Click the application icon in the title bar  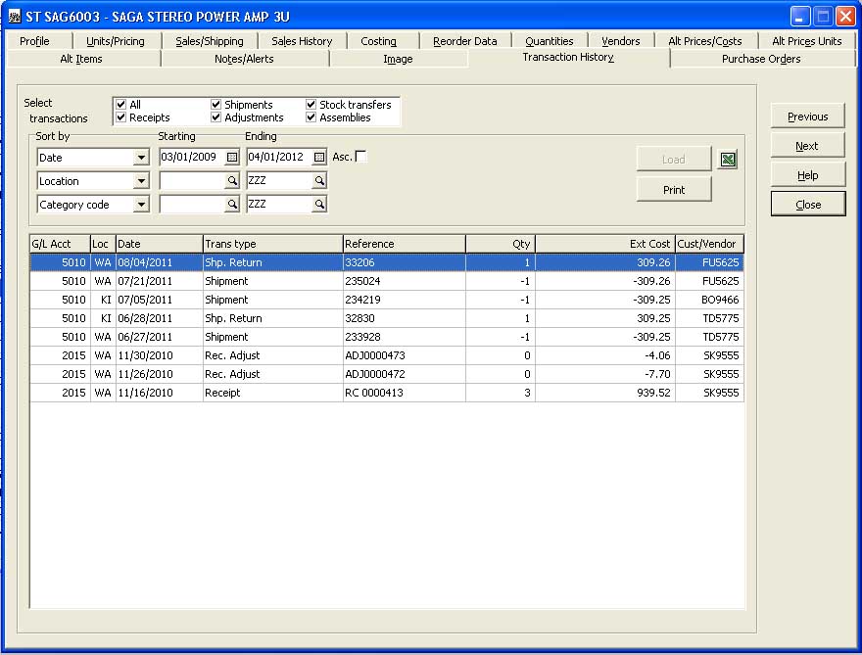[15, 17]
